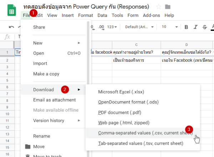Apply bold formatting with B icon

186,27
